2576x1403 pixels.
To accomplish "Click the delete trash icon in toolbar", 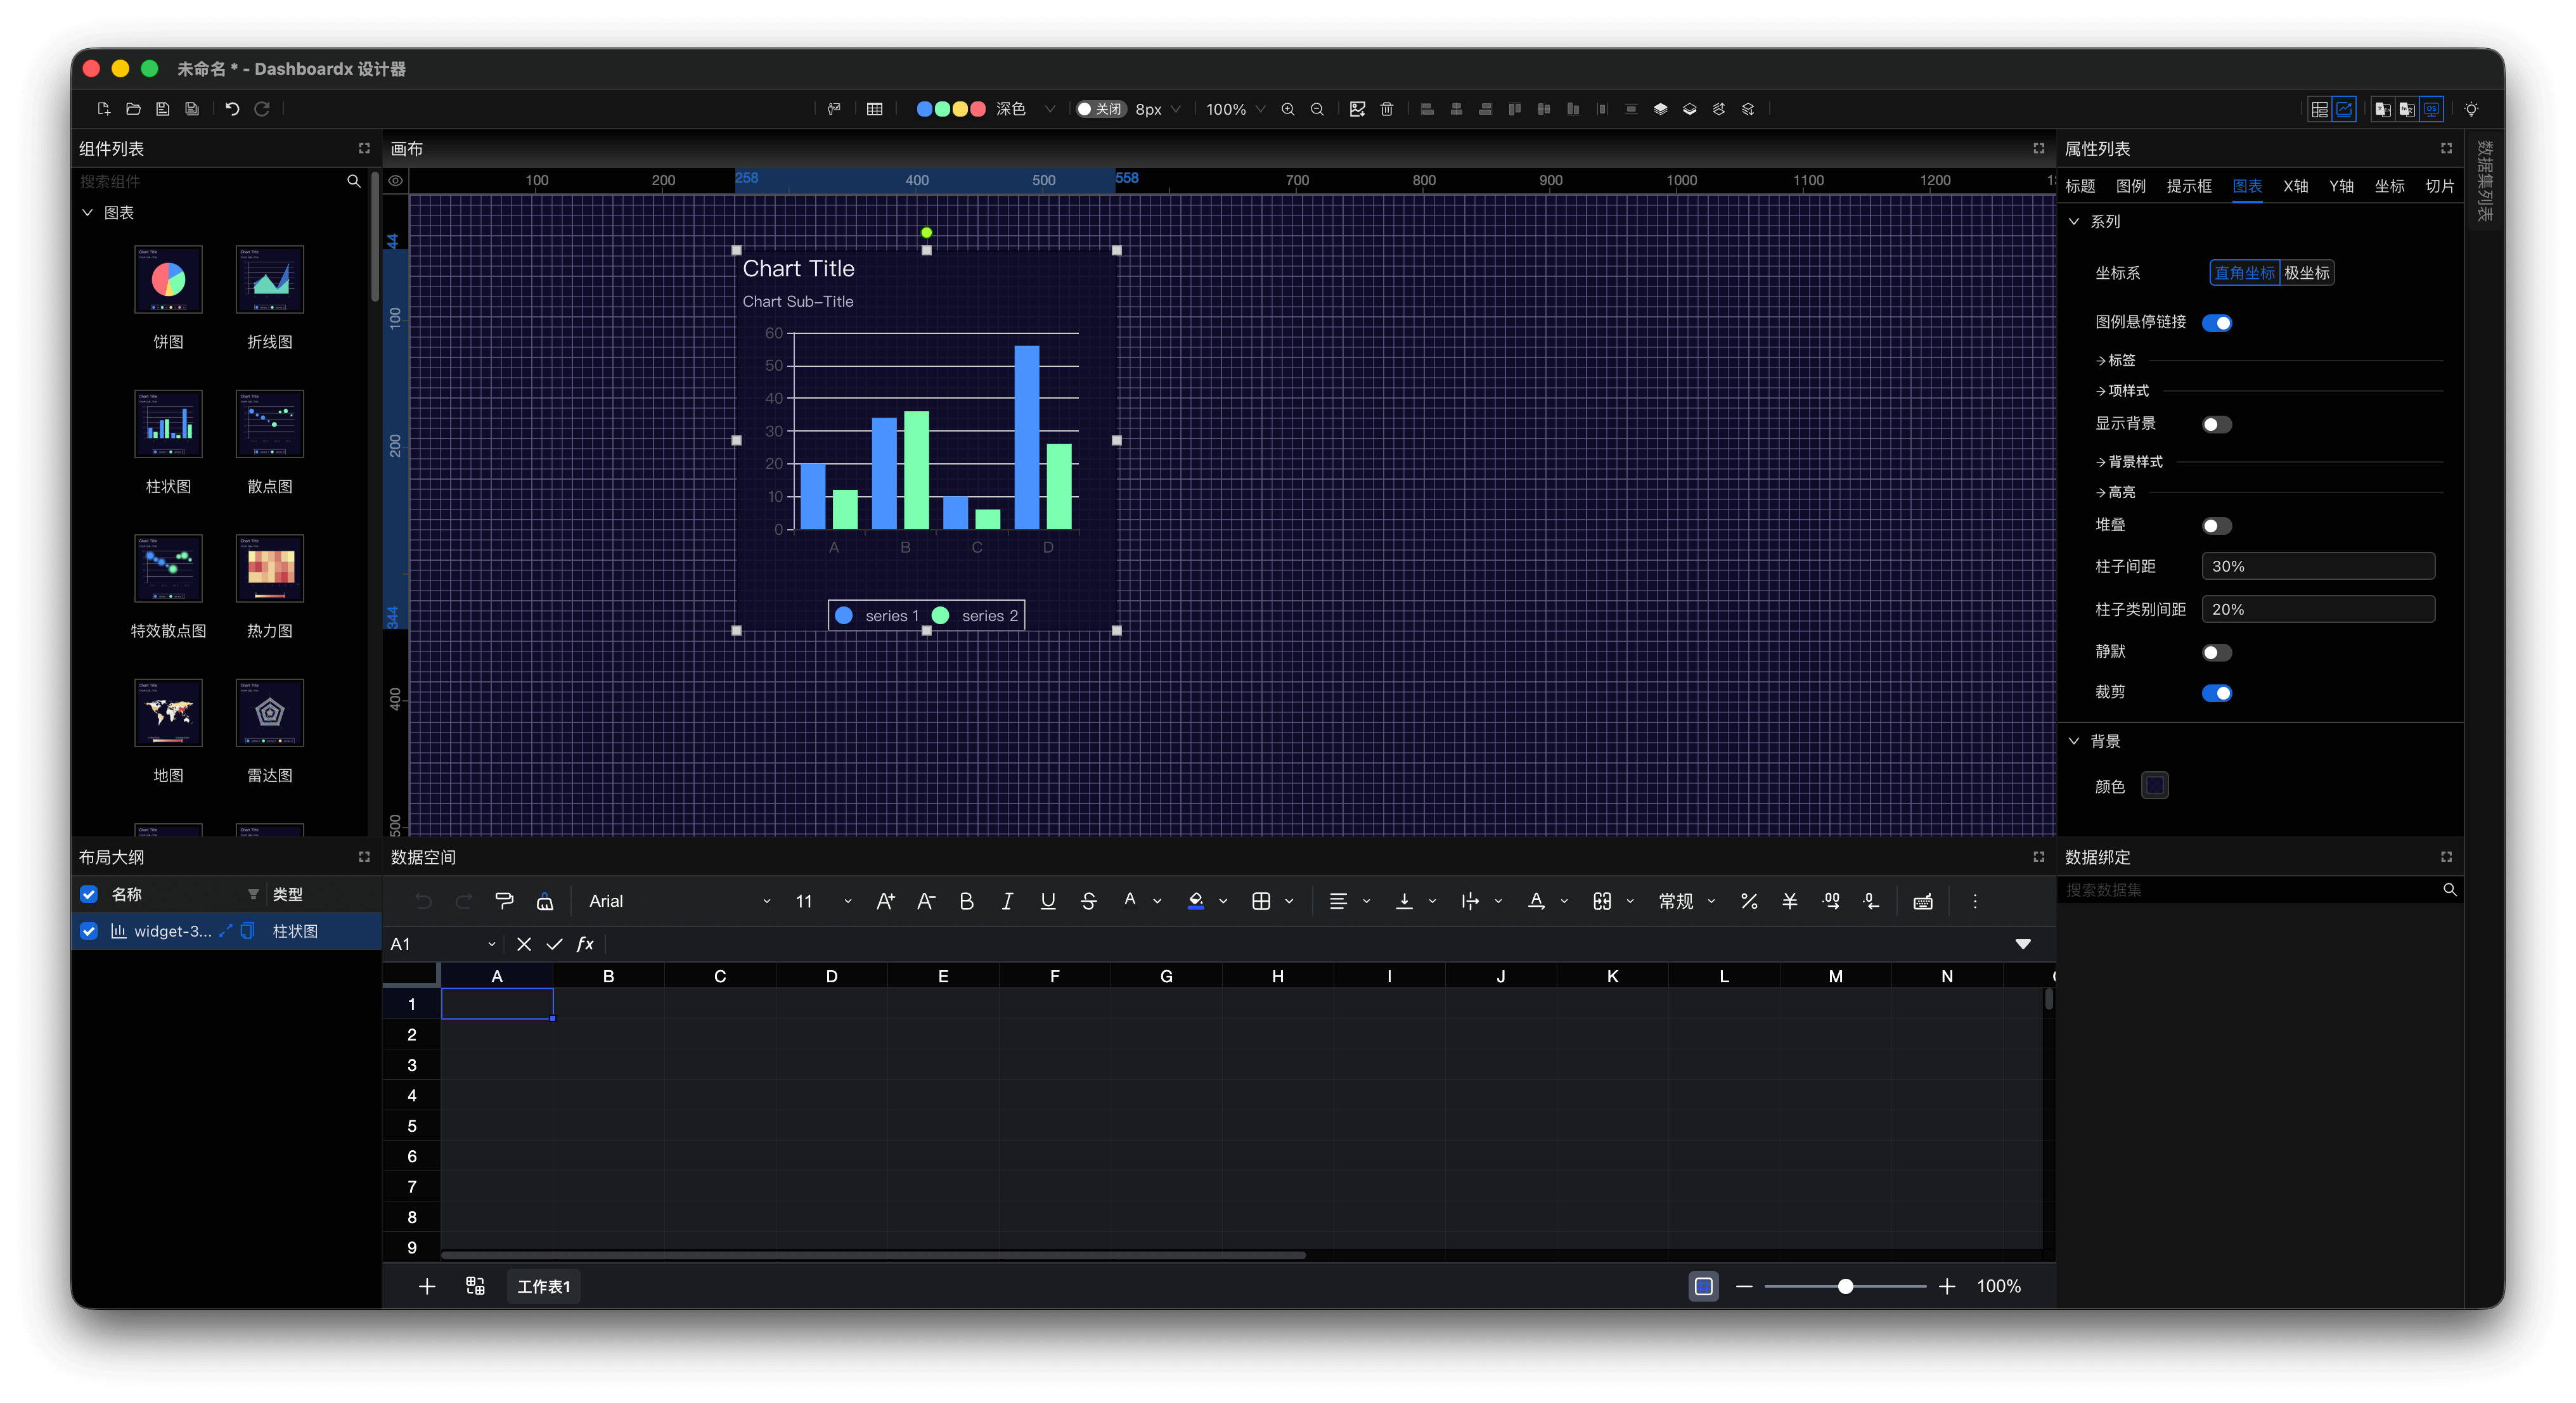I will (1387, 109).
